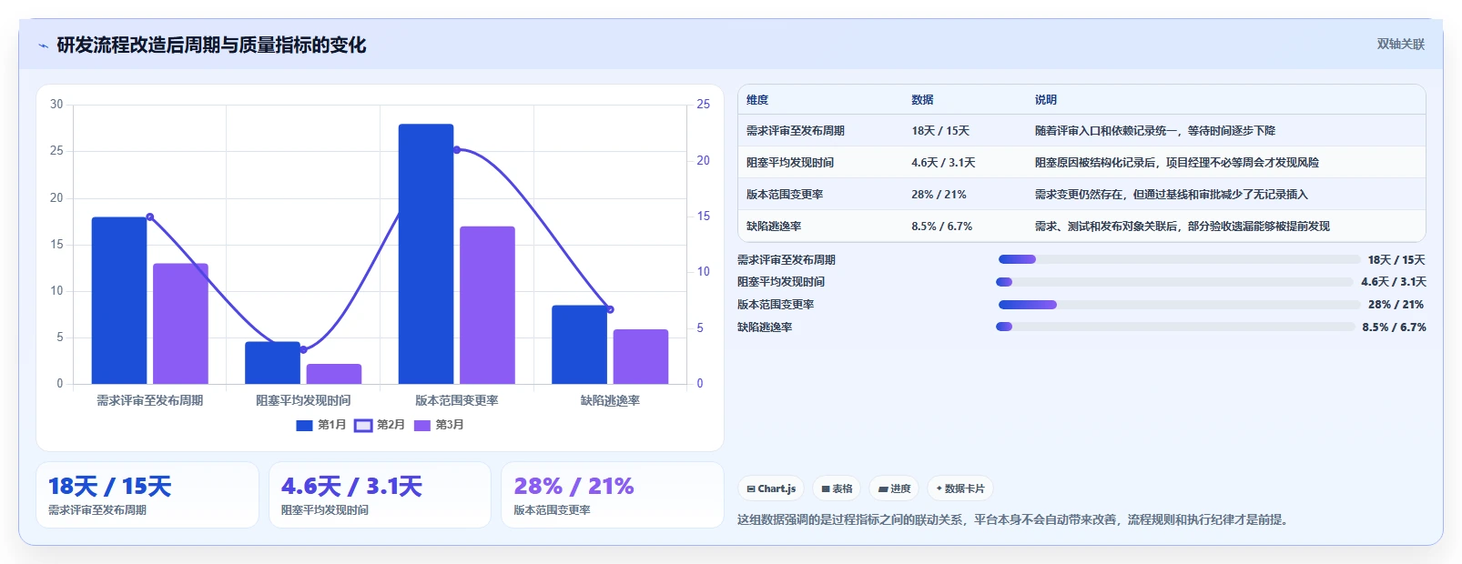Click the header icon beside 研发流程改造后周期 title
1462x564 pixels.
point(43,45)
